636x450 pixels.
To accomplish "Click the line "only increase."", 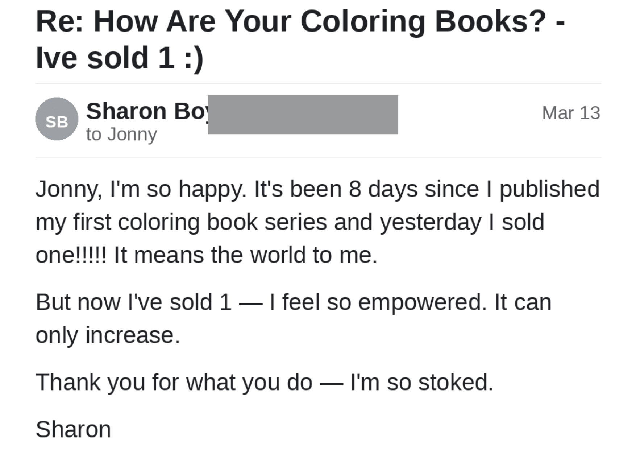I will [x=108, y=335].
